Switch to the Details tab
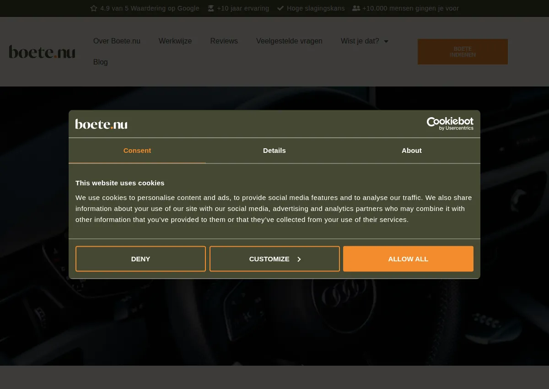Image resolution: width=549 pixels, height=389 pixels. pos(274,151)
